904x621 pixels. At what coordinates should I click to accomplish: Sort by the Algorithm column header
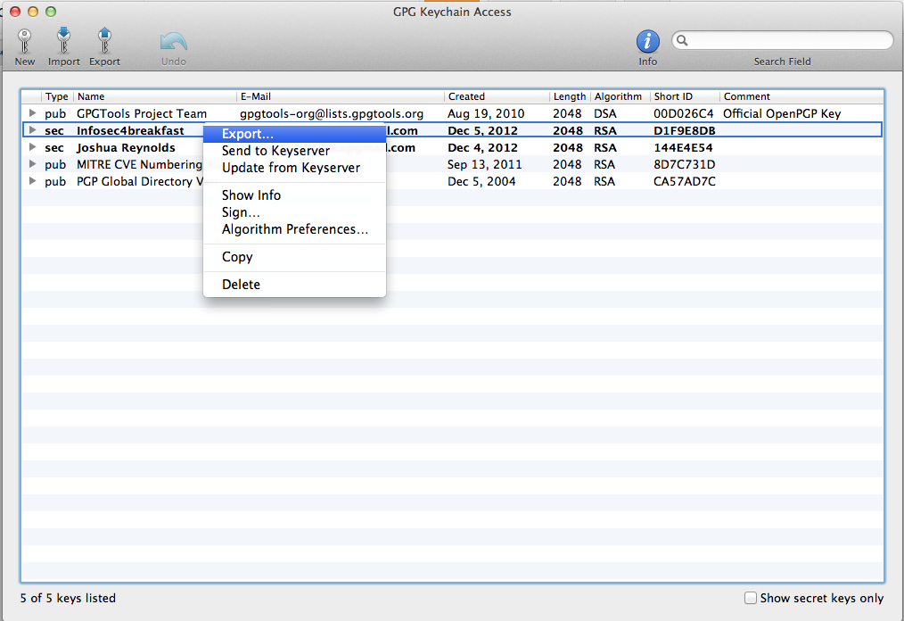[620, 96]
